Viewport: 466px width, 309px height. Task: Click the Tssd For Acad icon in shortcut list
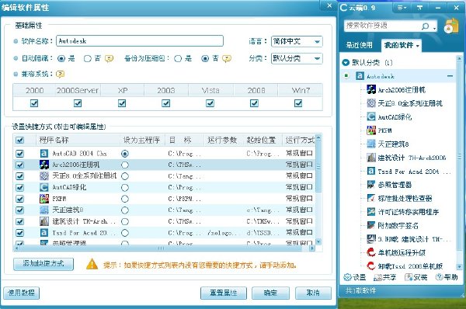tap(44, 233)
